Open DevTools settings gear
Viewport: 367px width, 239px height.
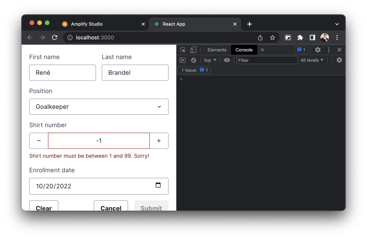pos(318,50)
